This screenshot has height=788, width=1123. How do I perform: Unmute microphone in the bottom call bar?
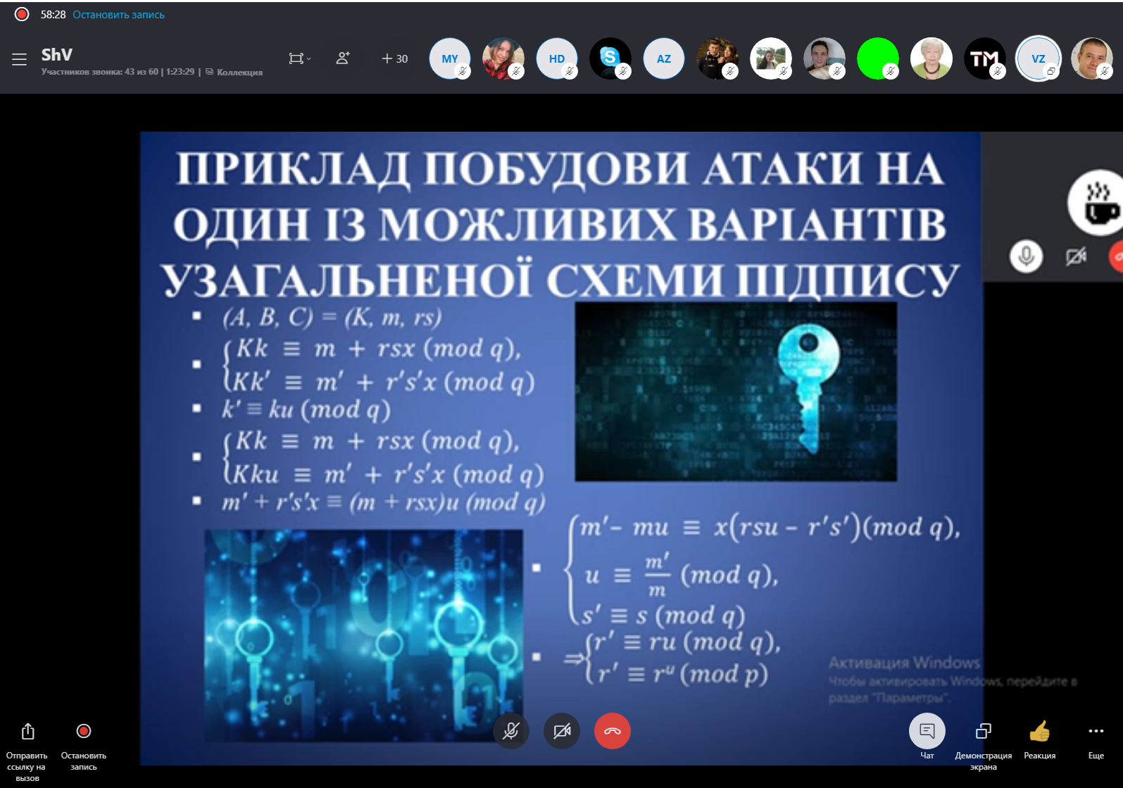pos(511,731)
